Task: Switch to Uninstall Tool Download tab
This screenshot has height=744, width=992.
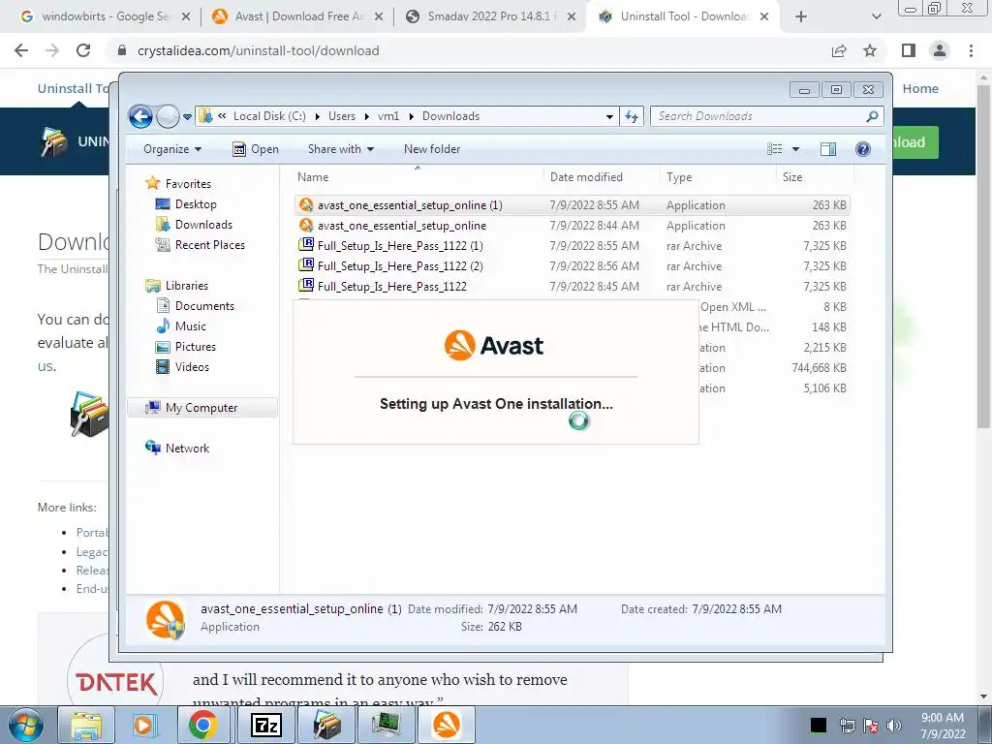Action: point(683,16)
